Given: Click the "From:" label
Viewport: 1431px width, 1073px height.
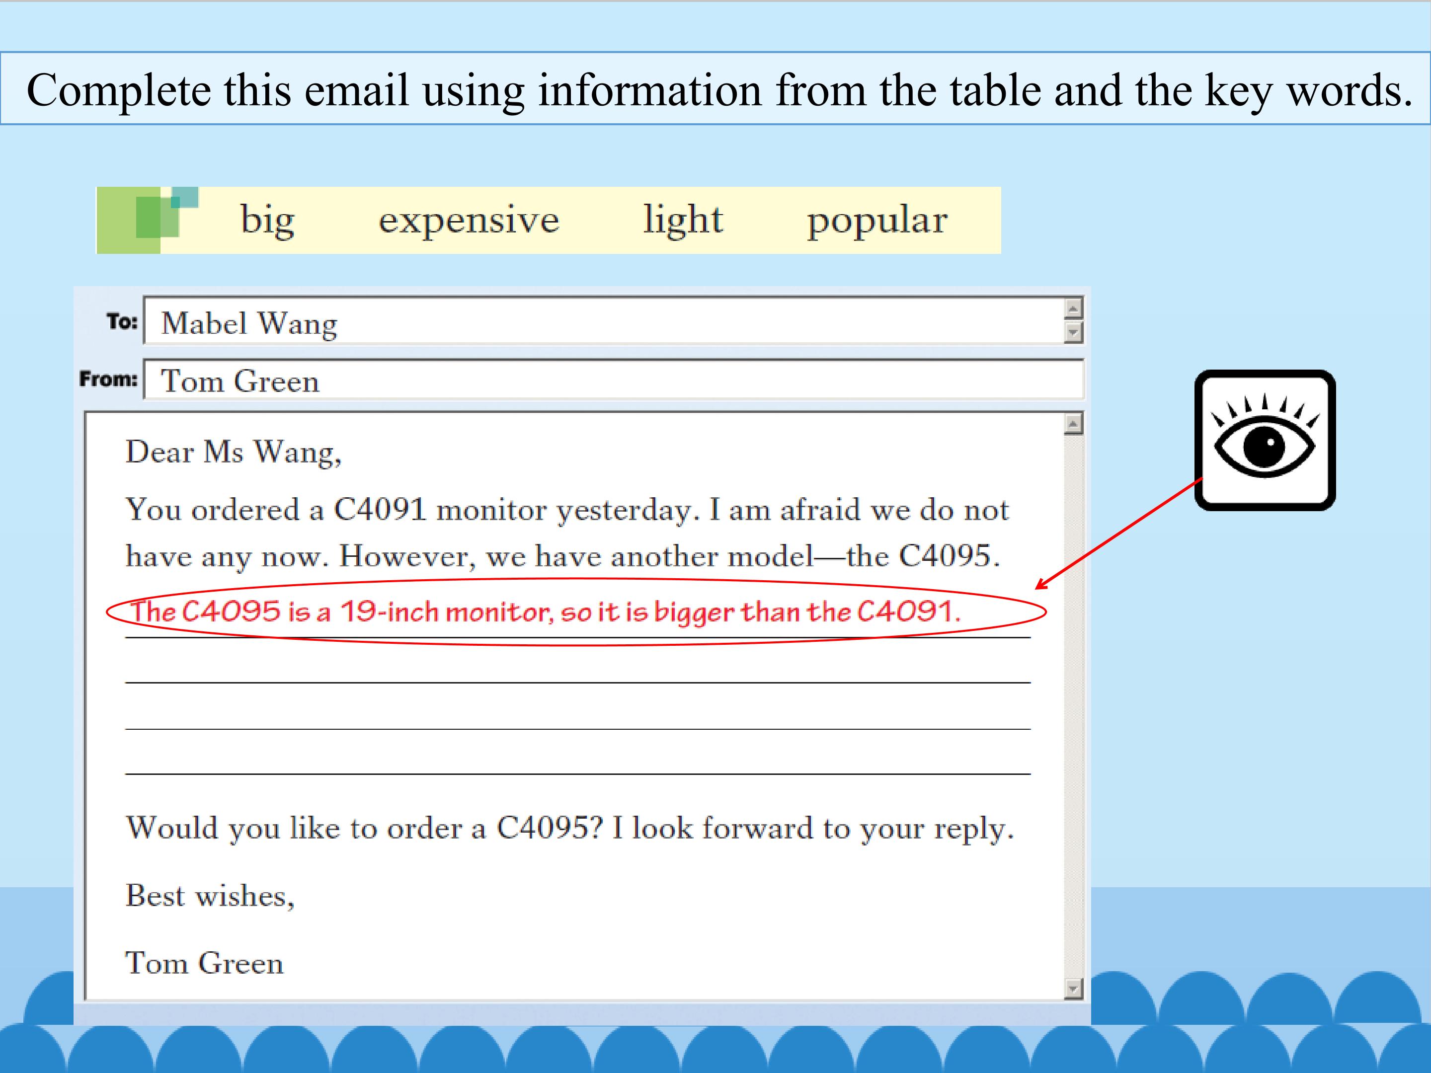Looking at the screenshot, I should 109,379.
